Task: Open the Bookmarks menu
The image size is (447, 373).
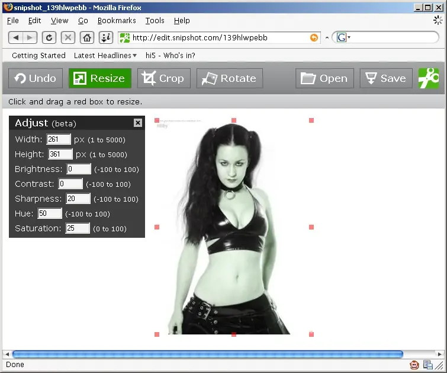Action: coord(117,21)
